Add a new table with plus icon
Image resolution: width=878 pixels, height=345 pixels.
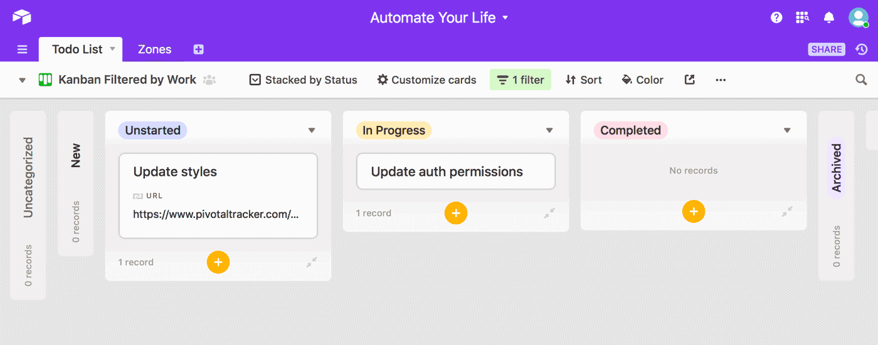click(x=199, y=49)
